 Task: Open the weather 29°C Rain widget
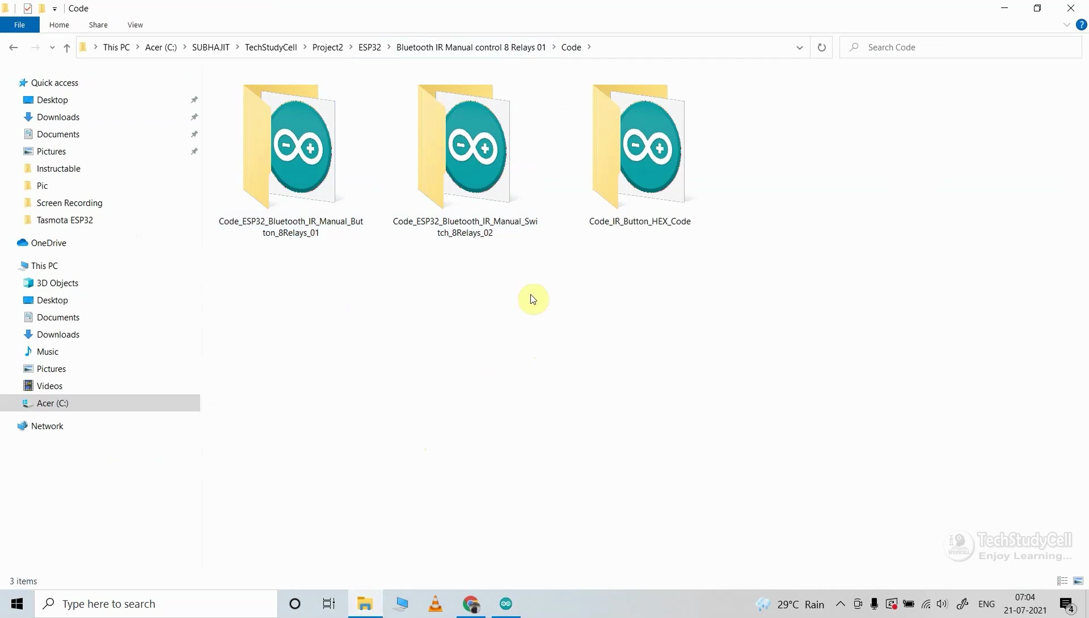[790, 604]
